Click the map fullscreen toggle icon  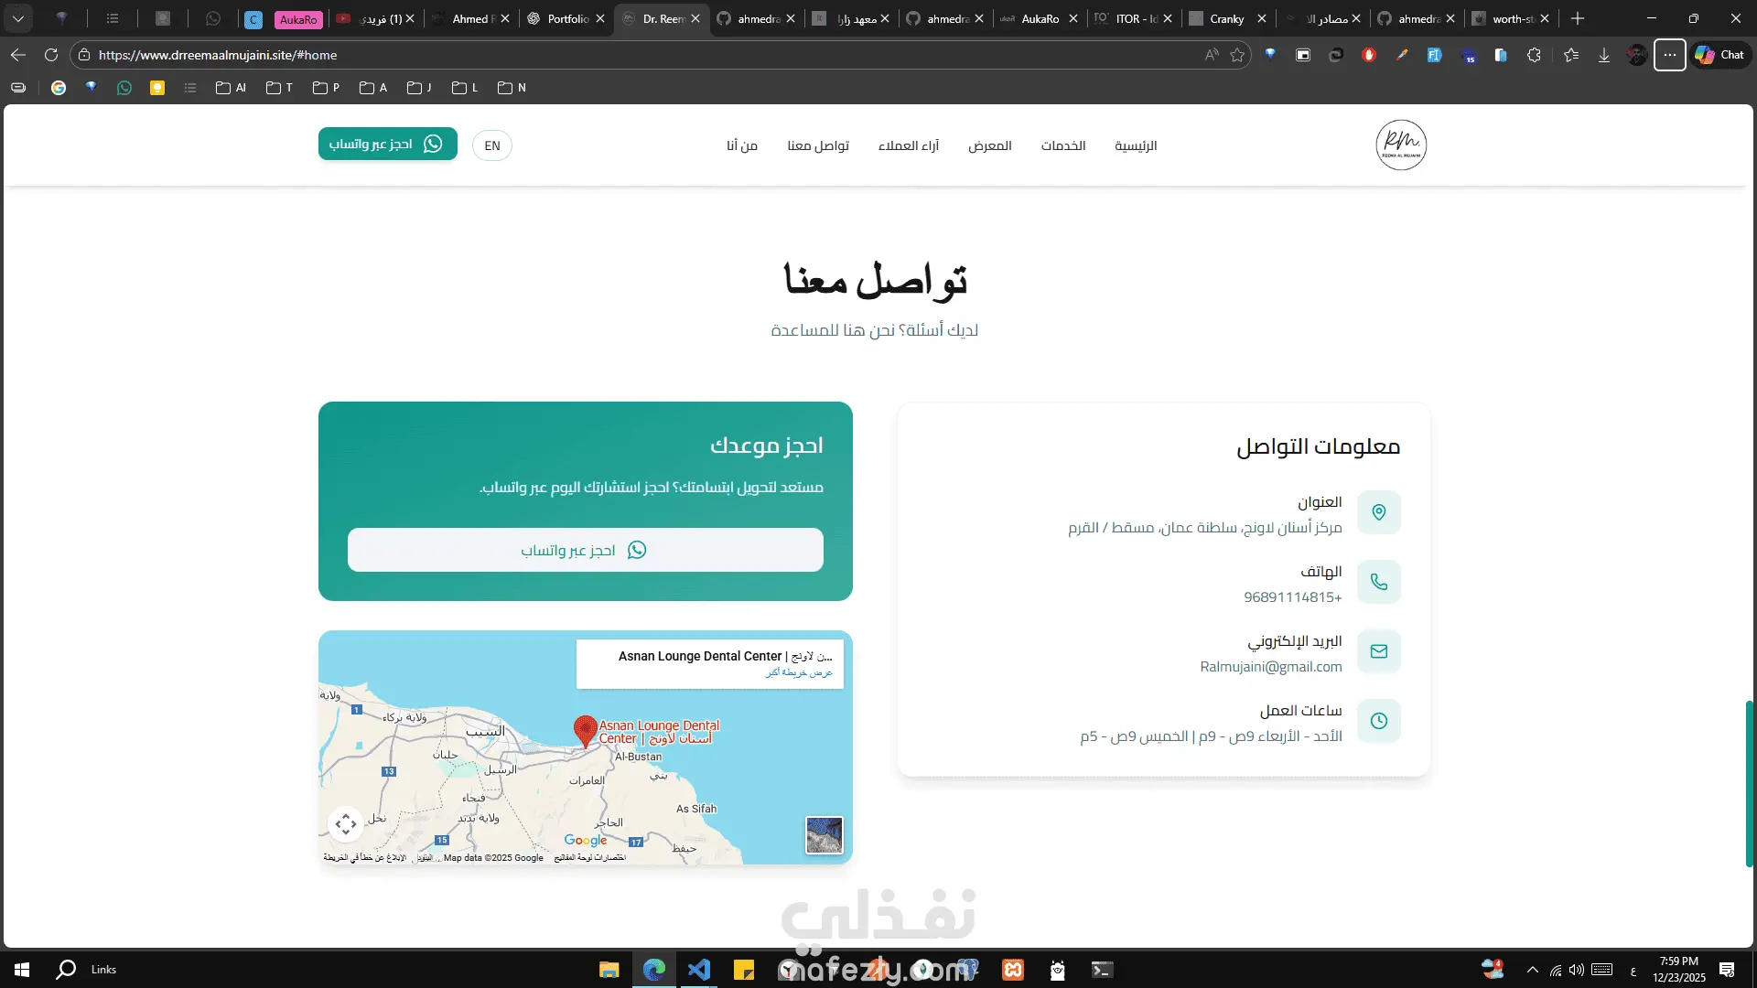point(346,824)
